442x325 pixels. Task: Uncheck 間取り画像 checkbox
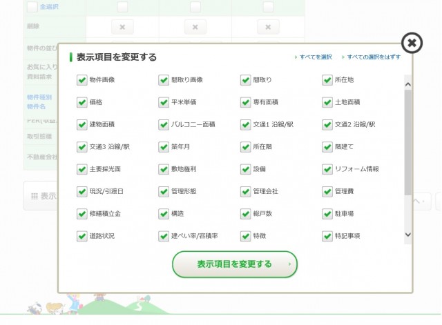(x=164, y=80)
